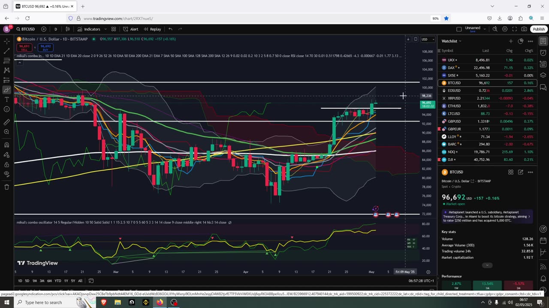Collapse the indicator legend arrow
549x308 pixels.
coord(19,62)
